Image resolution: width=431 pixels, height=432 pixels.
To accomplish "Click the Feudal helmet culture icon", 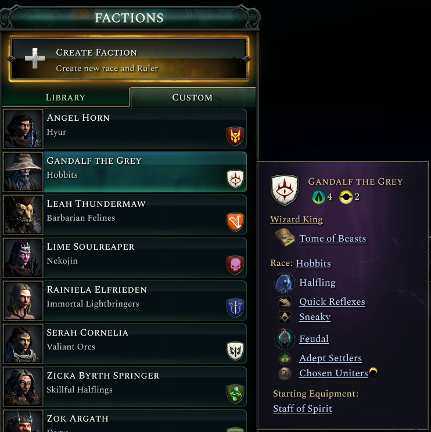I will pos(285,339).
